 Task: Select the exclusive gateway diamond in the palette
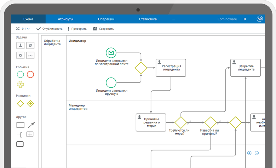21,104
